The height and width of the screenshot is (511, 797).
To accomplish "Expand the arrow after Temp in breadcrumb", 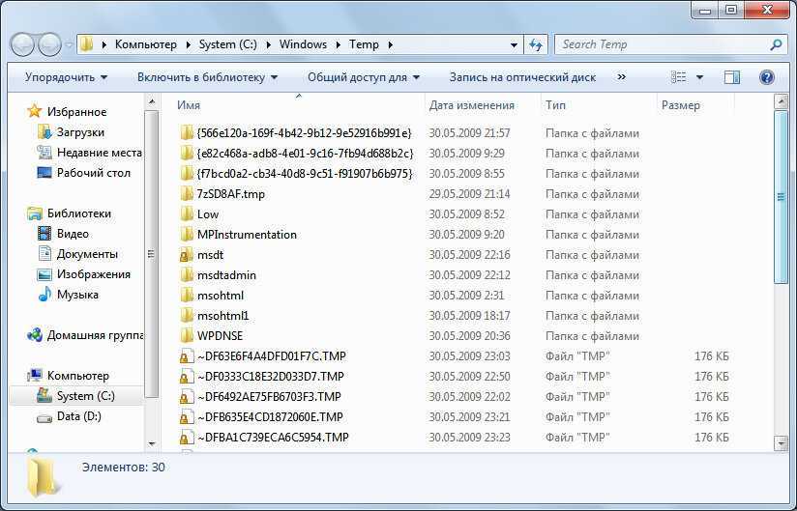I will [391, 44].
